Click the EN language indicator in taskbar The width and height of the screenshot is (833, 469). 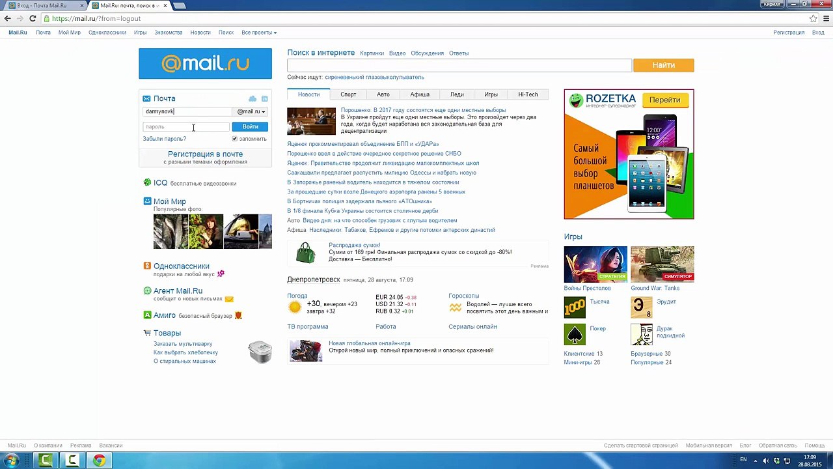pos(743,461)
